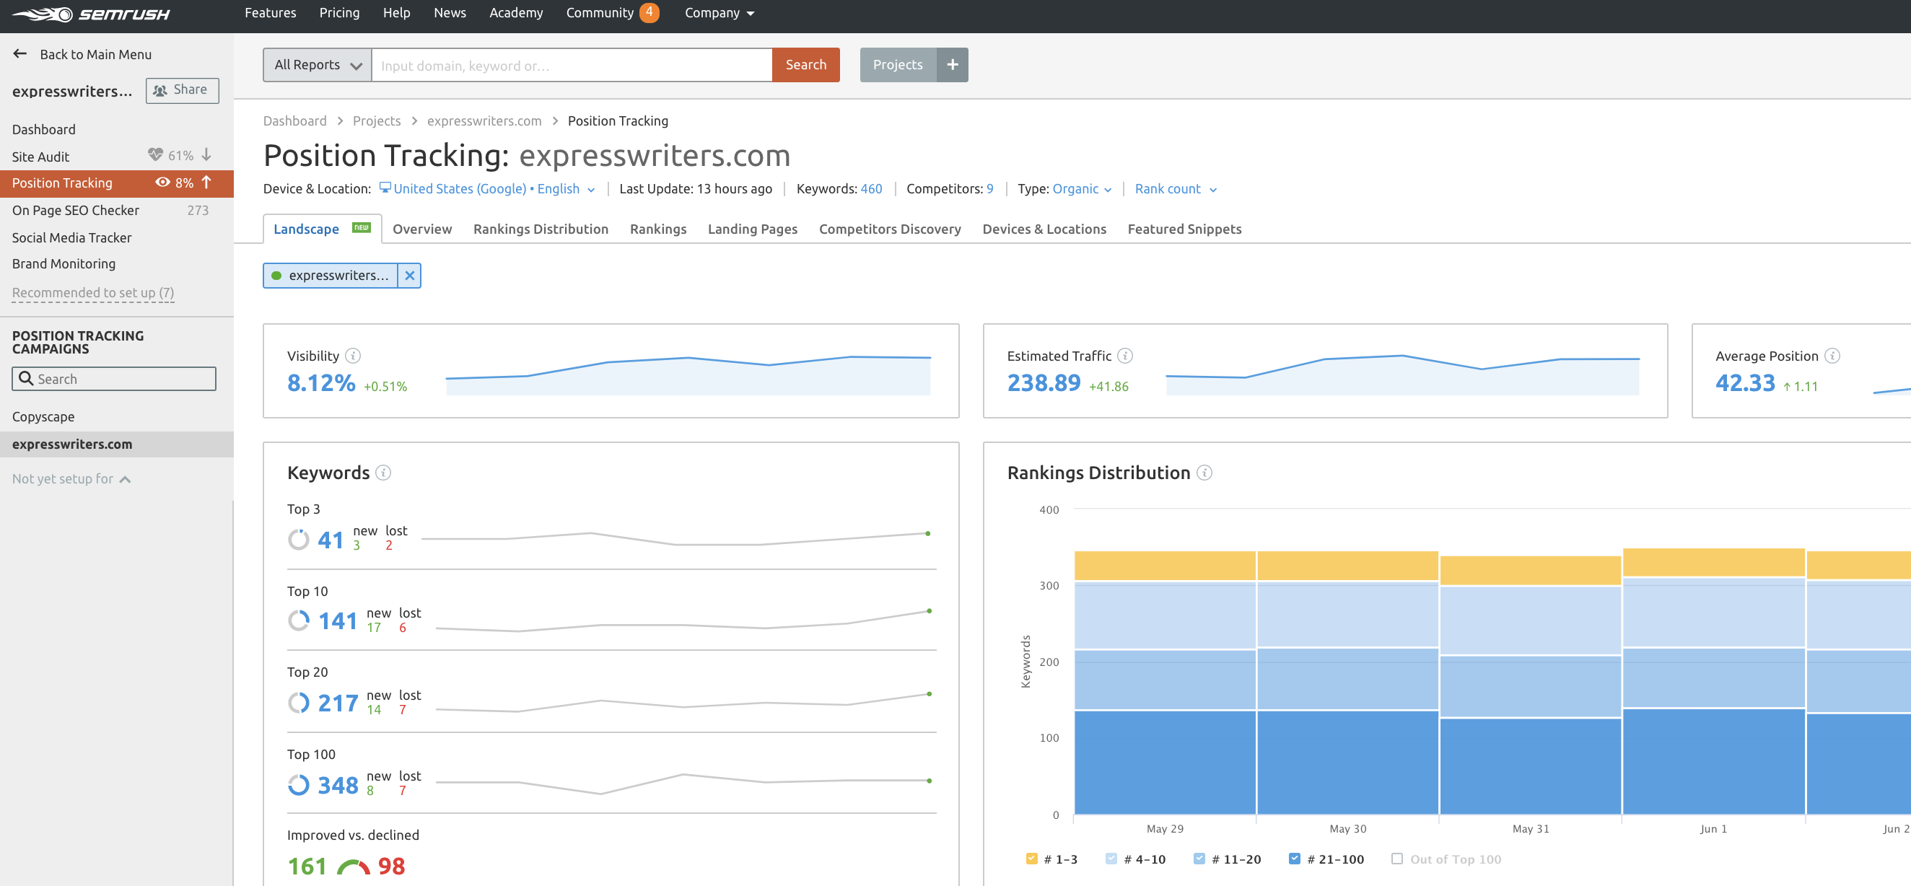The width and height of the screenshot is (1911, 886).
Task: Toggle the # 4-10 legend checkbox
Action: click(x=1111, y=859)
